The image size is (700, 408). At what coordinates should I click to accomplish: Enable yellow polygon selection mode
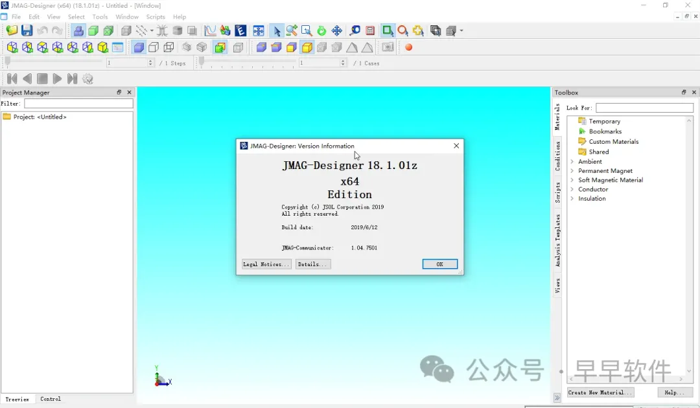point(418,30)
